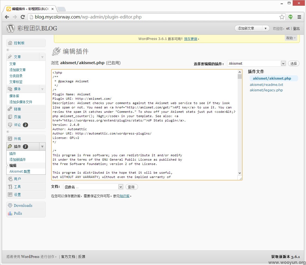Open the Chrome hamburger menu
Viewport: 306px width, 265px height.
pyautogui.click(x=299, y=17)
